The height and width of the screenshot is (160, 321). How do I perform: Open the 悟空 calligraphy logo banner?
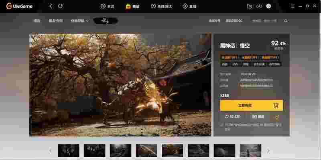coord(106,21)
